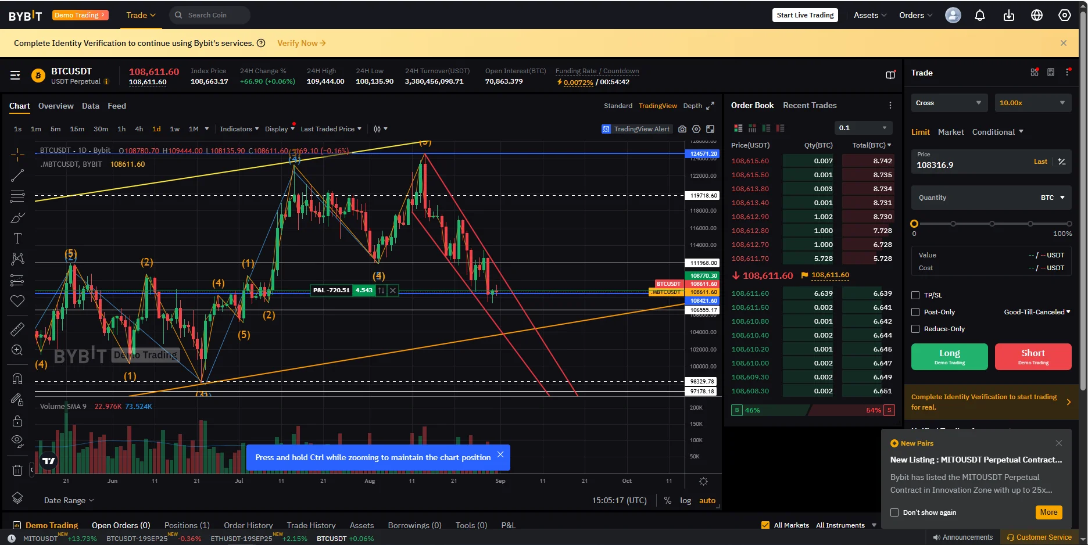Select the ruler measure tool
1088x545 pixels.
[x=17, y=329]
